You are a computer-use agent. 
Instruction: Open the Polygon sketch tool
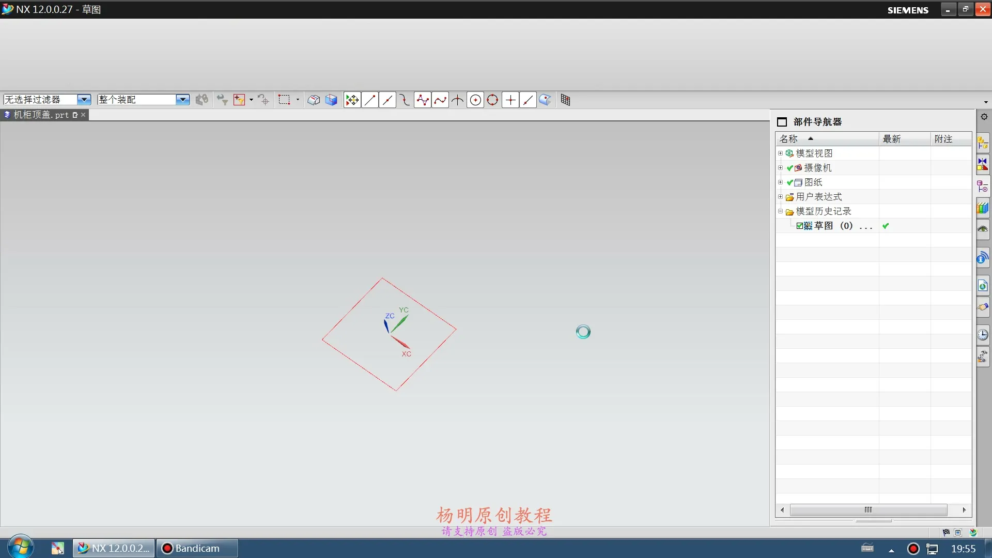(492, 100)
